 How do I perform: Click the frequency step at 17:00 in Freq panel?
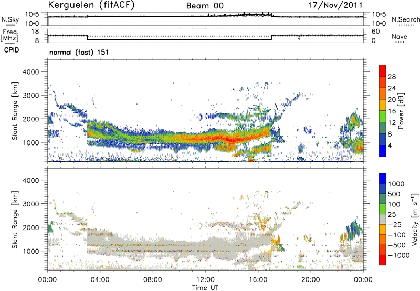271,37
